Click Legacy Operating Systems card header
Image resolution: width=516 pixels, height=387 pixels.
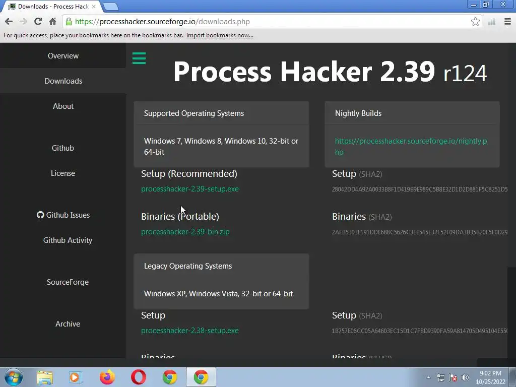click(x=221, y=266)
